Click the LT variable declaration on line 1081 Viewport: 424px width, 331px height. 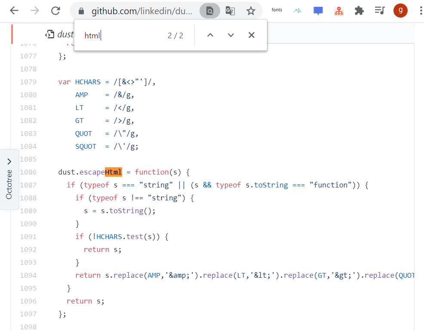[79, 108]
